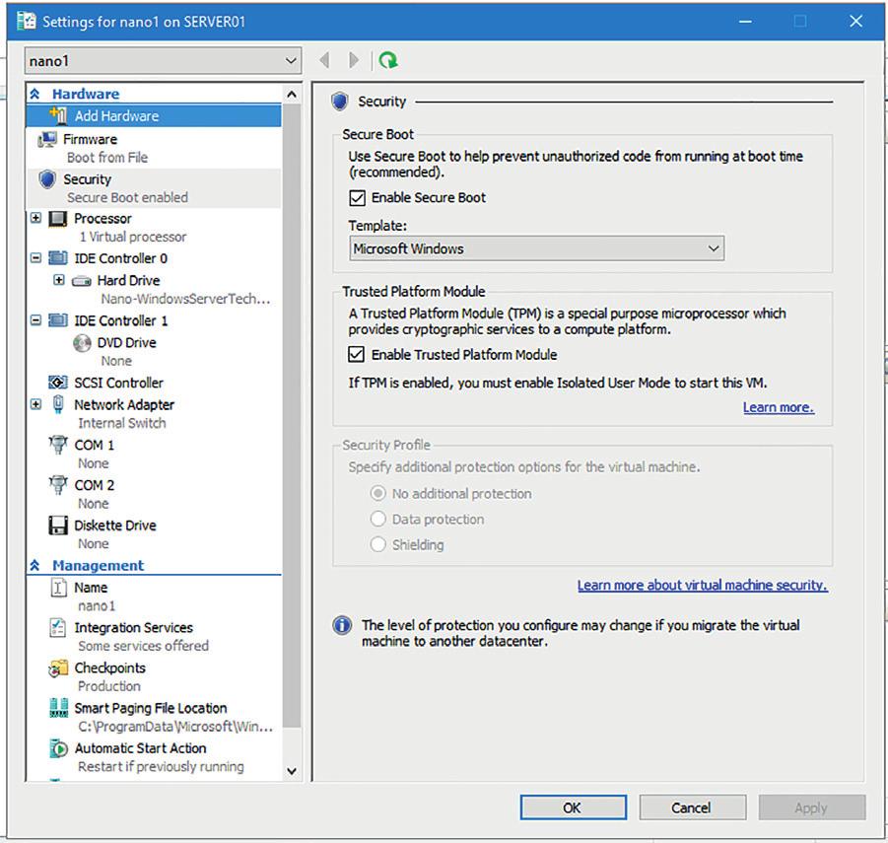Click the Firmware computer icon
The image size is (888, 843).
coord(47,139)
